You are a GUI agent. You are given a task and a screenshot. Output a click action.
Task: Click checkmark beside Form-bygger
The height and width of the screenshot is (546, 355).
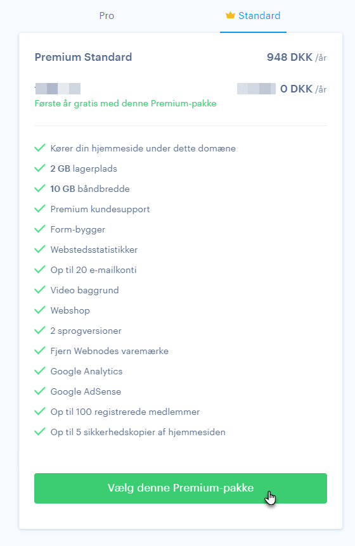tap(40, 229)
